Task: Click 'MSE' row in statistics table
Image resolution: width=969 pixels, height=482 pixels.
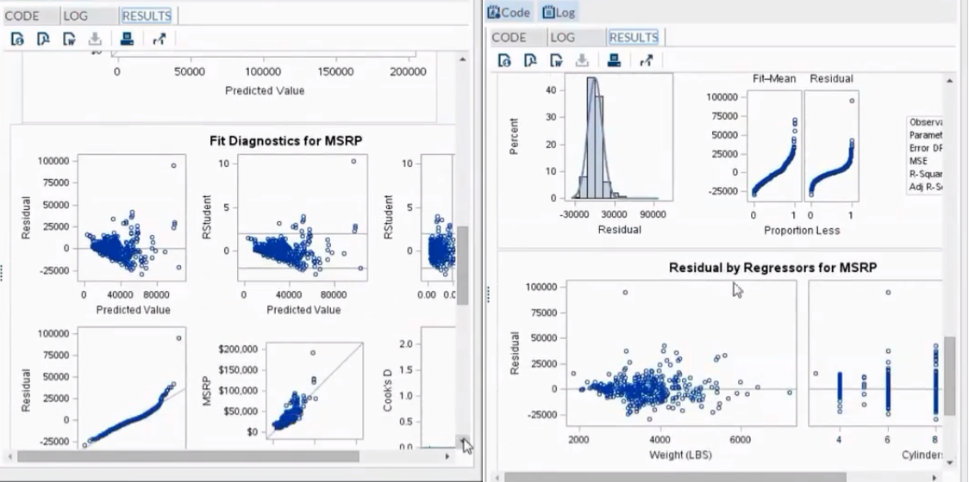Action: (x=918, y=161)
